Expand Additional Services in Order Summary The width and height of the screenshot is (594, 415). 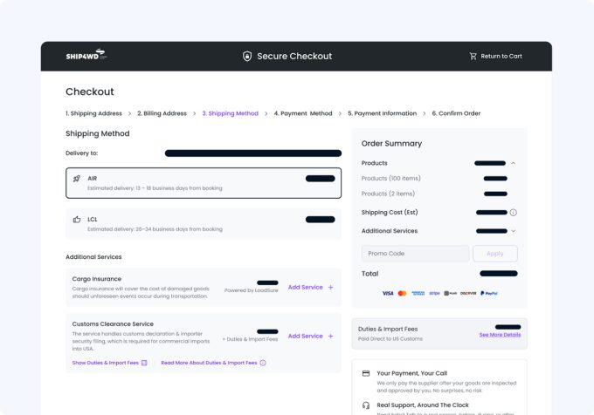click(x=514, y=231)
